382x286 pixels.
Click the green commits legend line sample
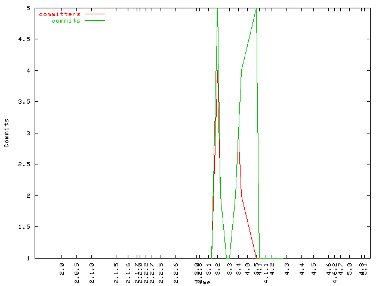pos(95,20)
